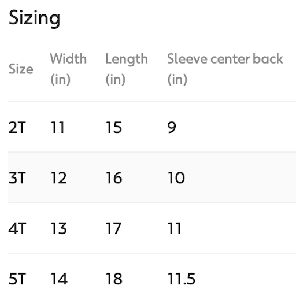Click the 5T width value 14

59,279
